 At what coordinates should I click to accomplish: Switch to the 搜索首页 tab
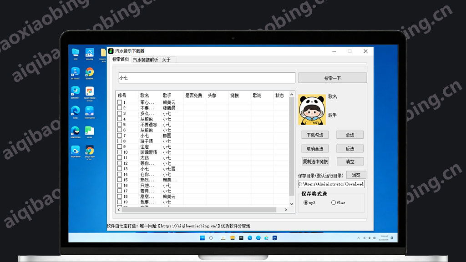tap(120, 60)
